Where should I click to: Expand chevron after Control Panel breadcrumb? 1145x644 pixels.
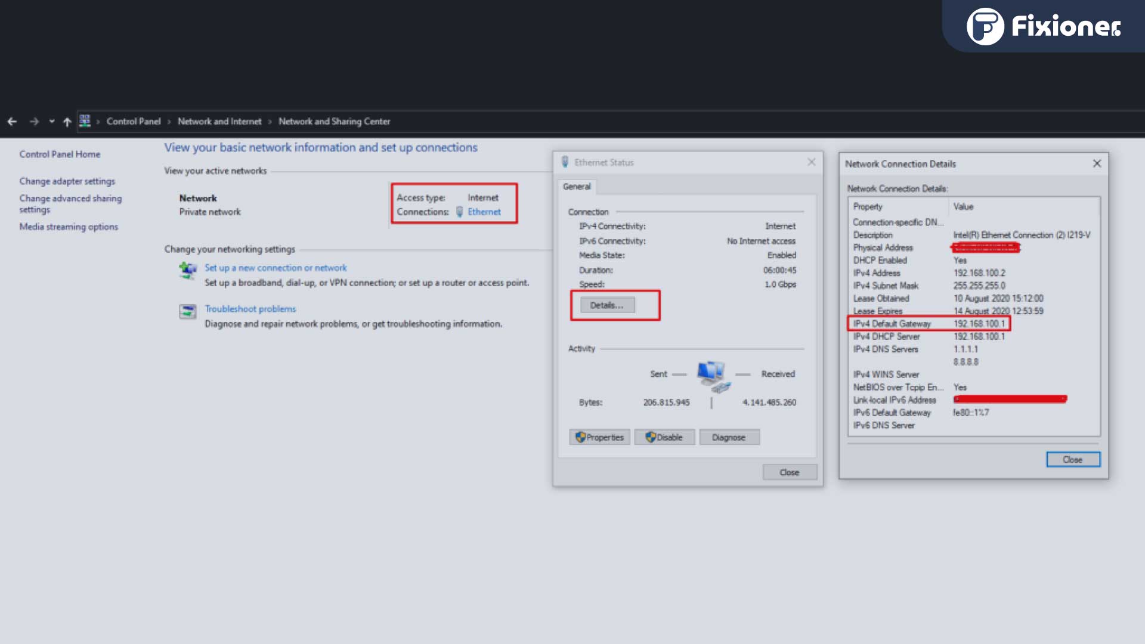(x=169, y=122)
